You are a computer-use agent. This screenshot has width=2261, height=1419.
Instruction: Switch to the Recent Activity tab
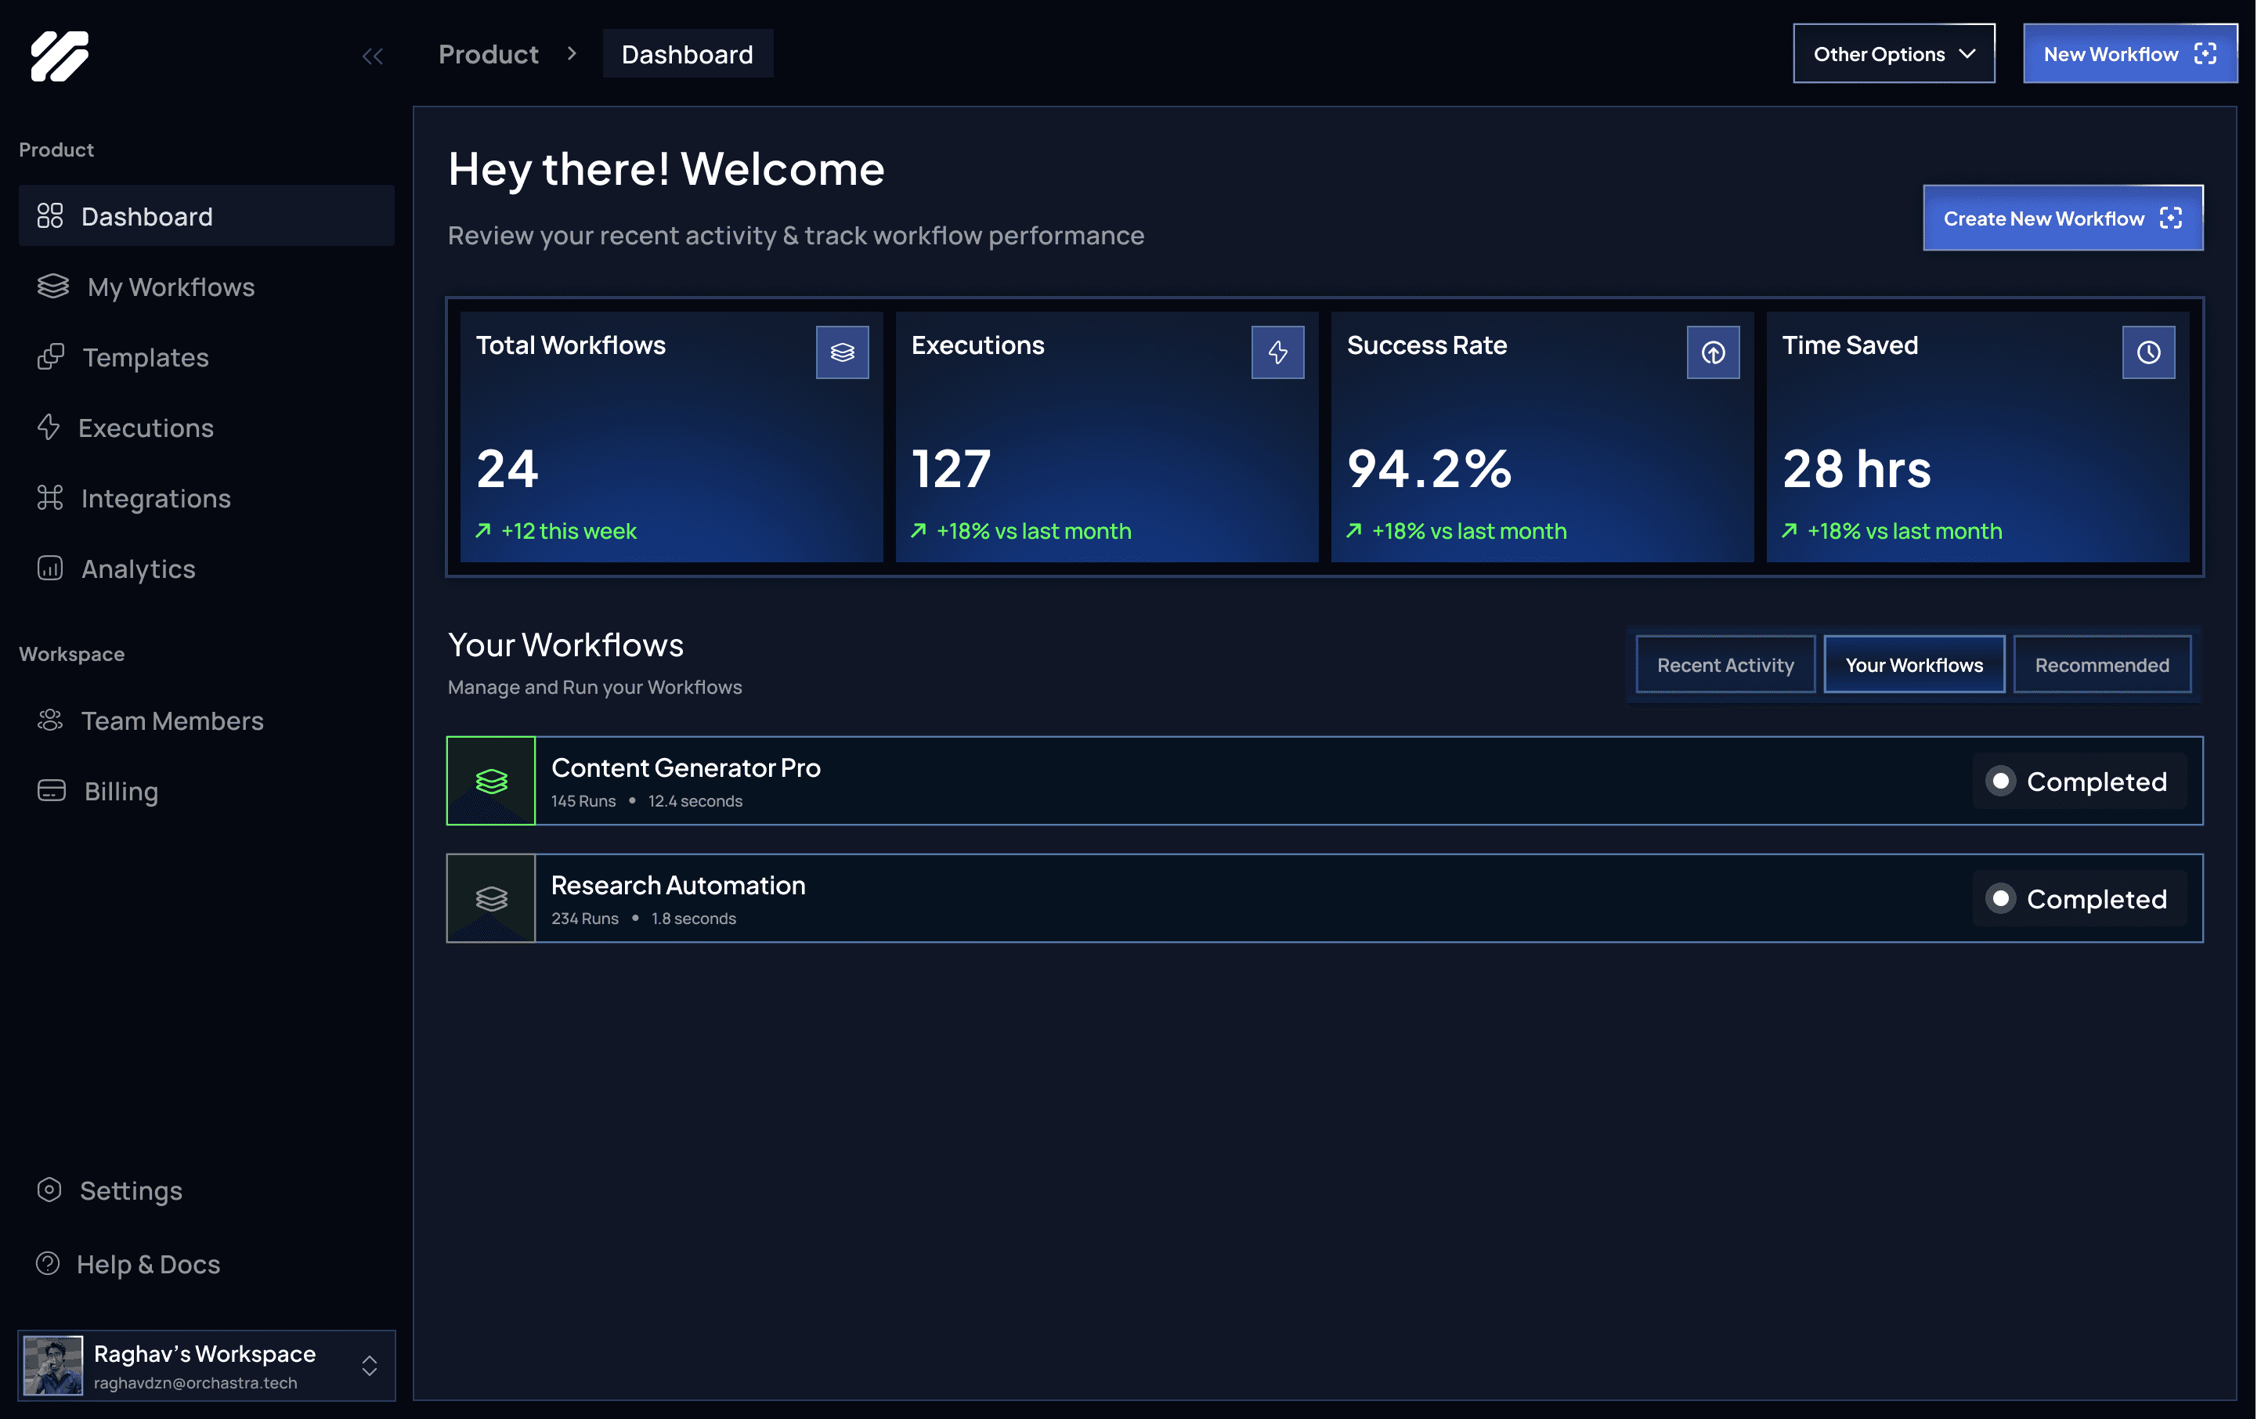1725,664
